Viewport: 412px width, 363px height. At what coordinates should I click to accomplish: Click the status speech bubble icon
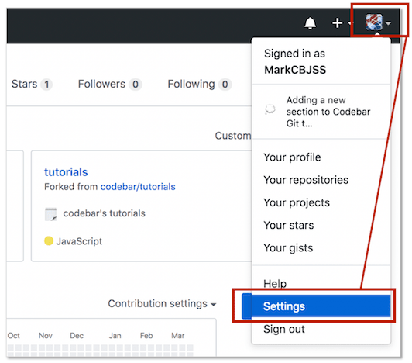point(270,109)
